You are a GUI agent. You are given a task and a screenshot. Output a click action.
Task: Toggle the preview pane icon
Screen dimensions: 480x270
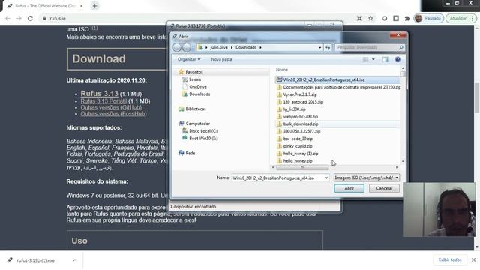tap(385, 59)
